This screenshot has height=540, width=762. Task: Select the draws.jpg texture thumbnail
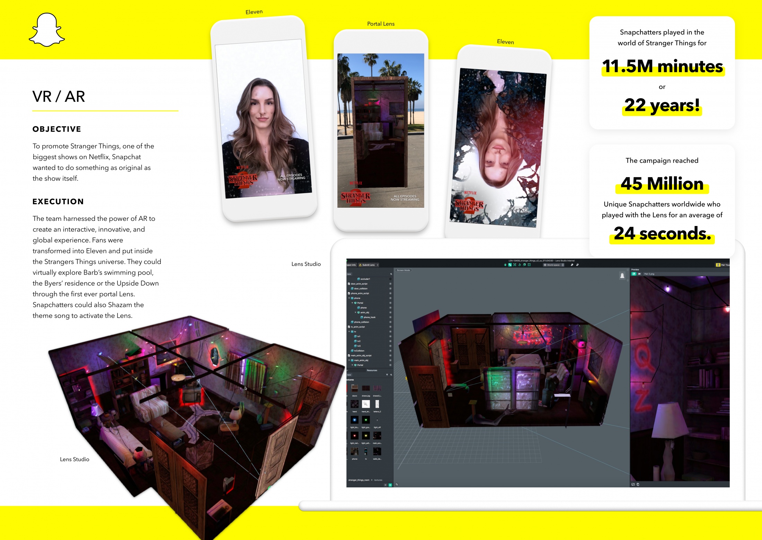click(x=366, y=388)
